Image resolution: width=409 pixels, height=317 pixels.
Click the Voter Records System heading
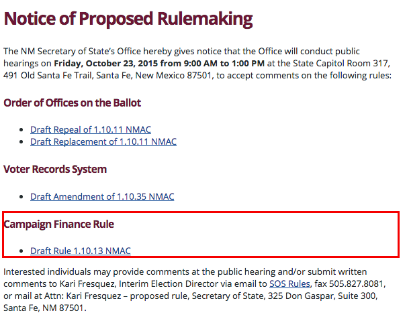(55, 169)
